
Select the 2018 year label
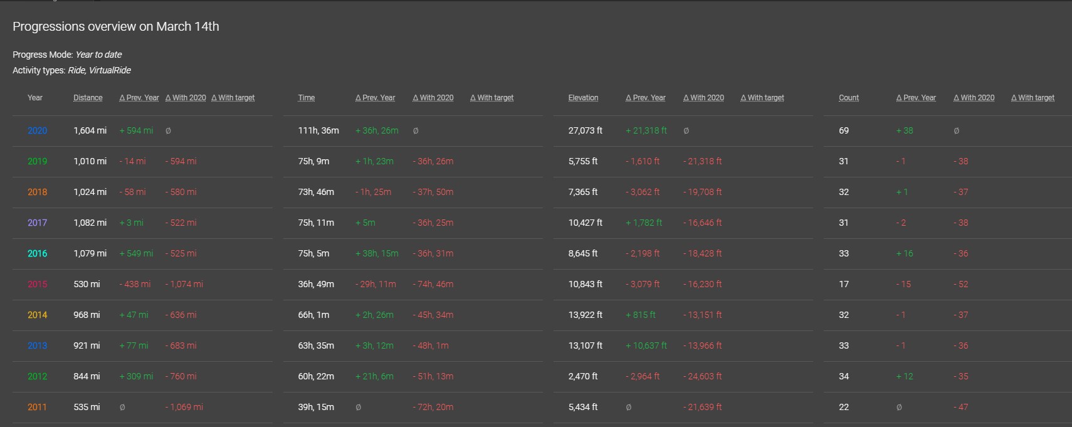pyautogui.click(x=37, y=192)
